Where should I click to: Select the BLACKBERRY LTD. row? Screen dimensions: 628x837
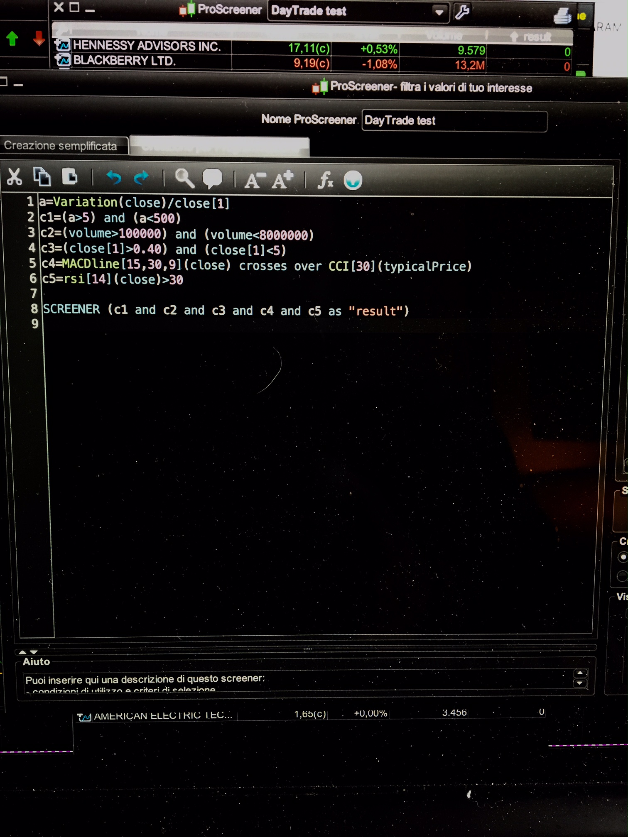[x=312, y=63]
